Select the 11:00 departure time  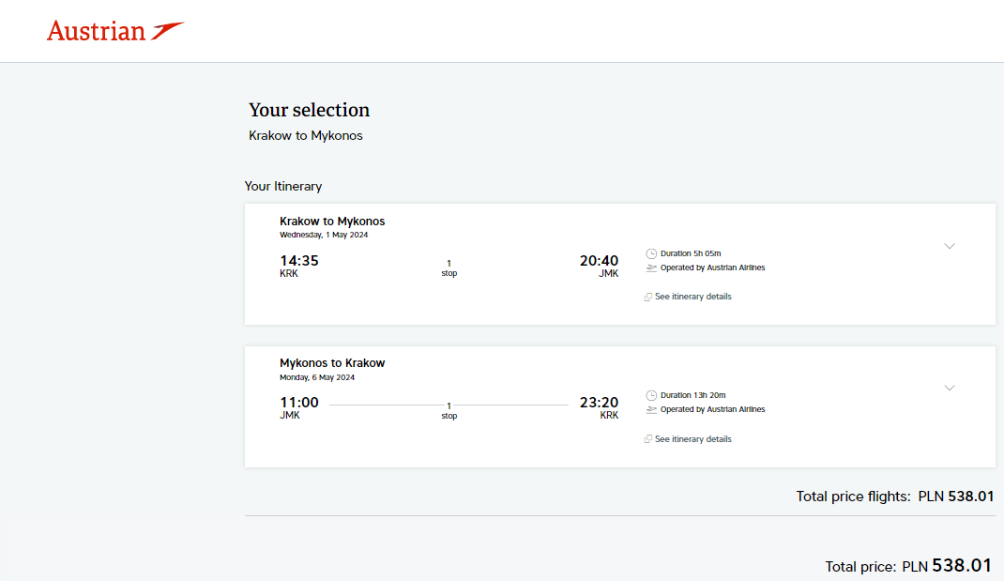(299, 403)
